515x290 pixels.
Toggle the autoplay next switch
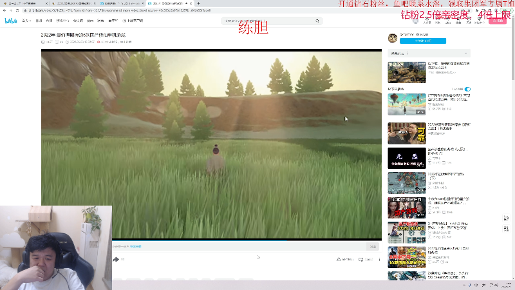pyautogui.click(x=468, y=89)
